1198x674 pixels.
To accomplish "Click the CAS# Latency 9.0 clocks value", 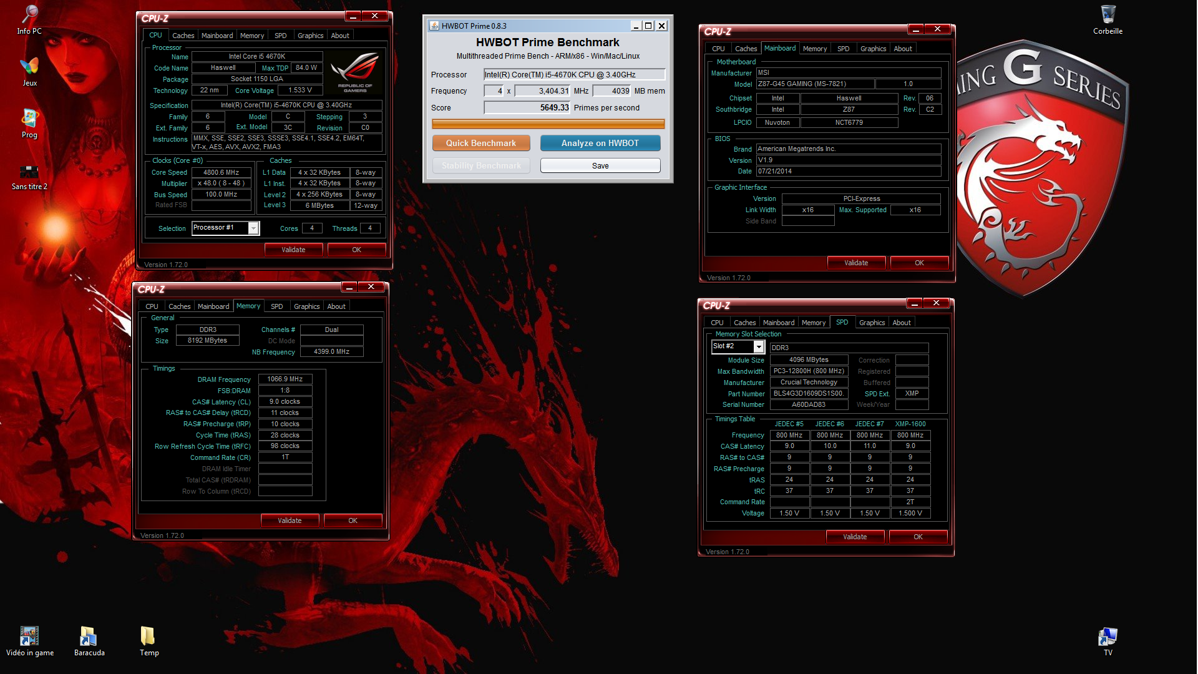I will (285, 401).
